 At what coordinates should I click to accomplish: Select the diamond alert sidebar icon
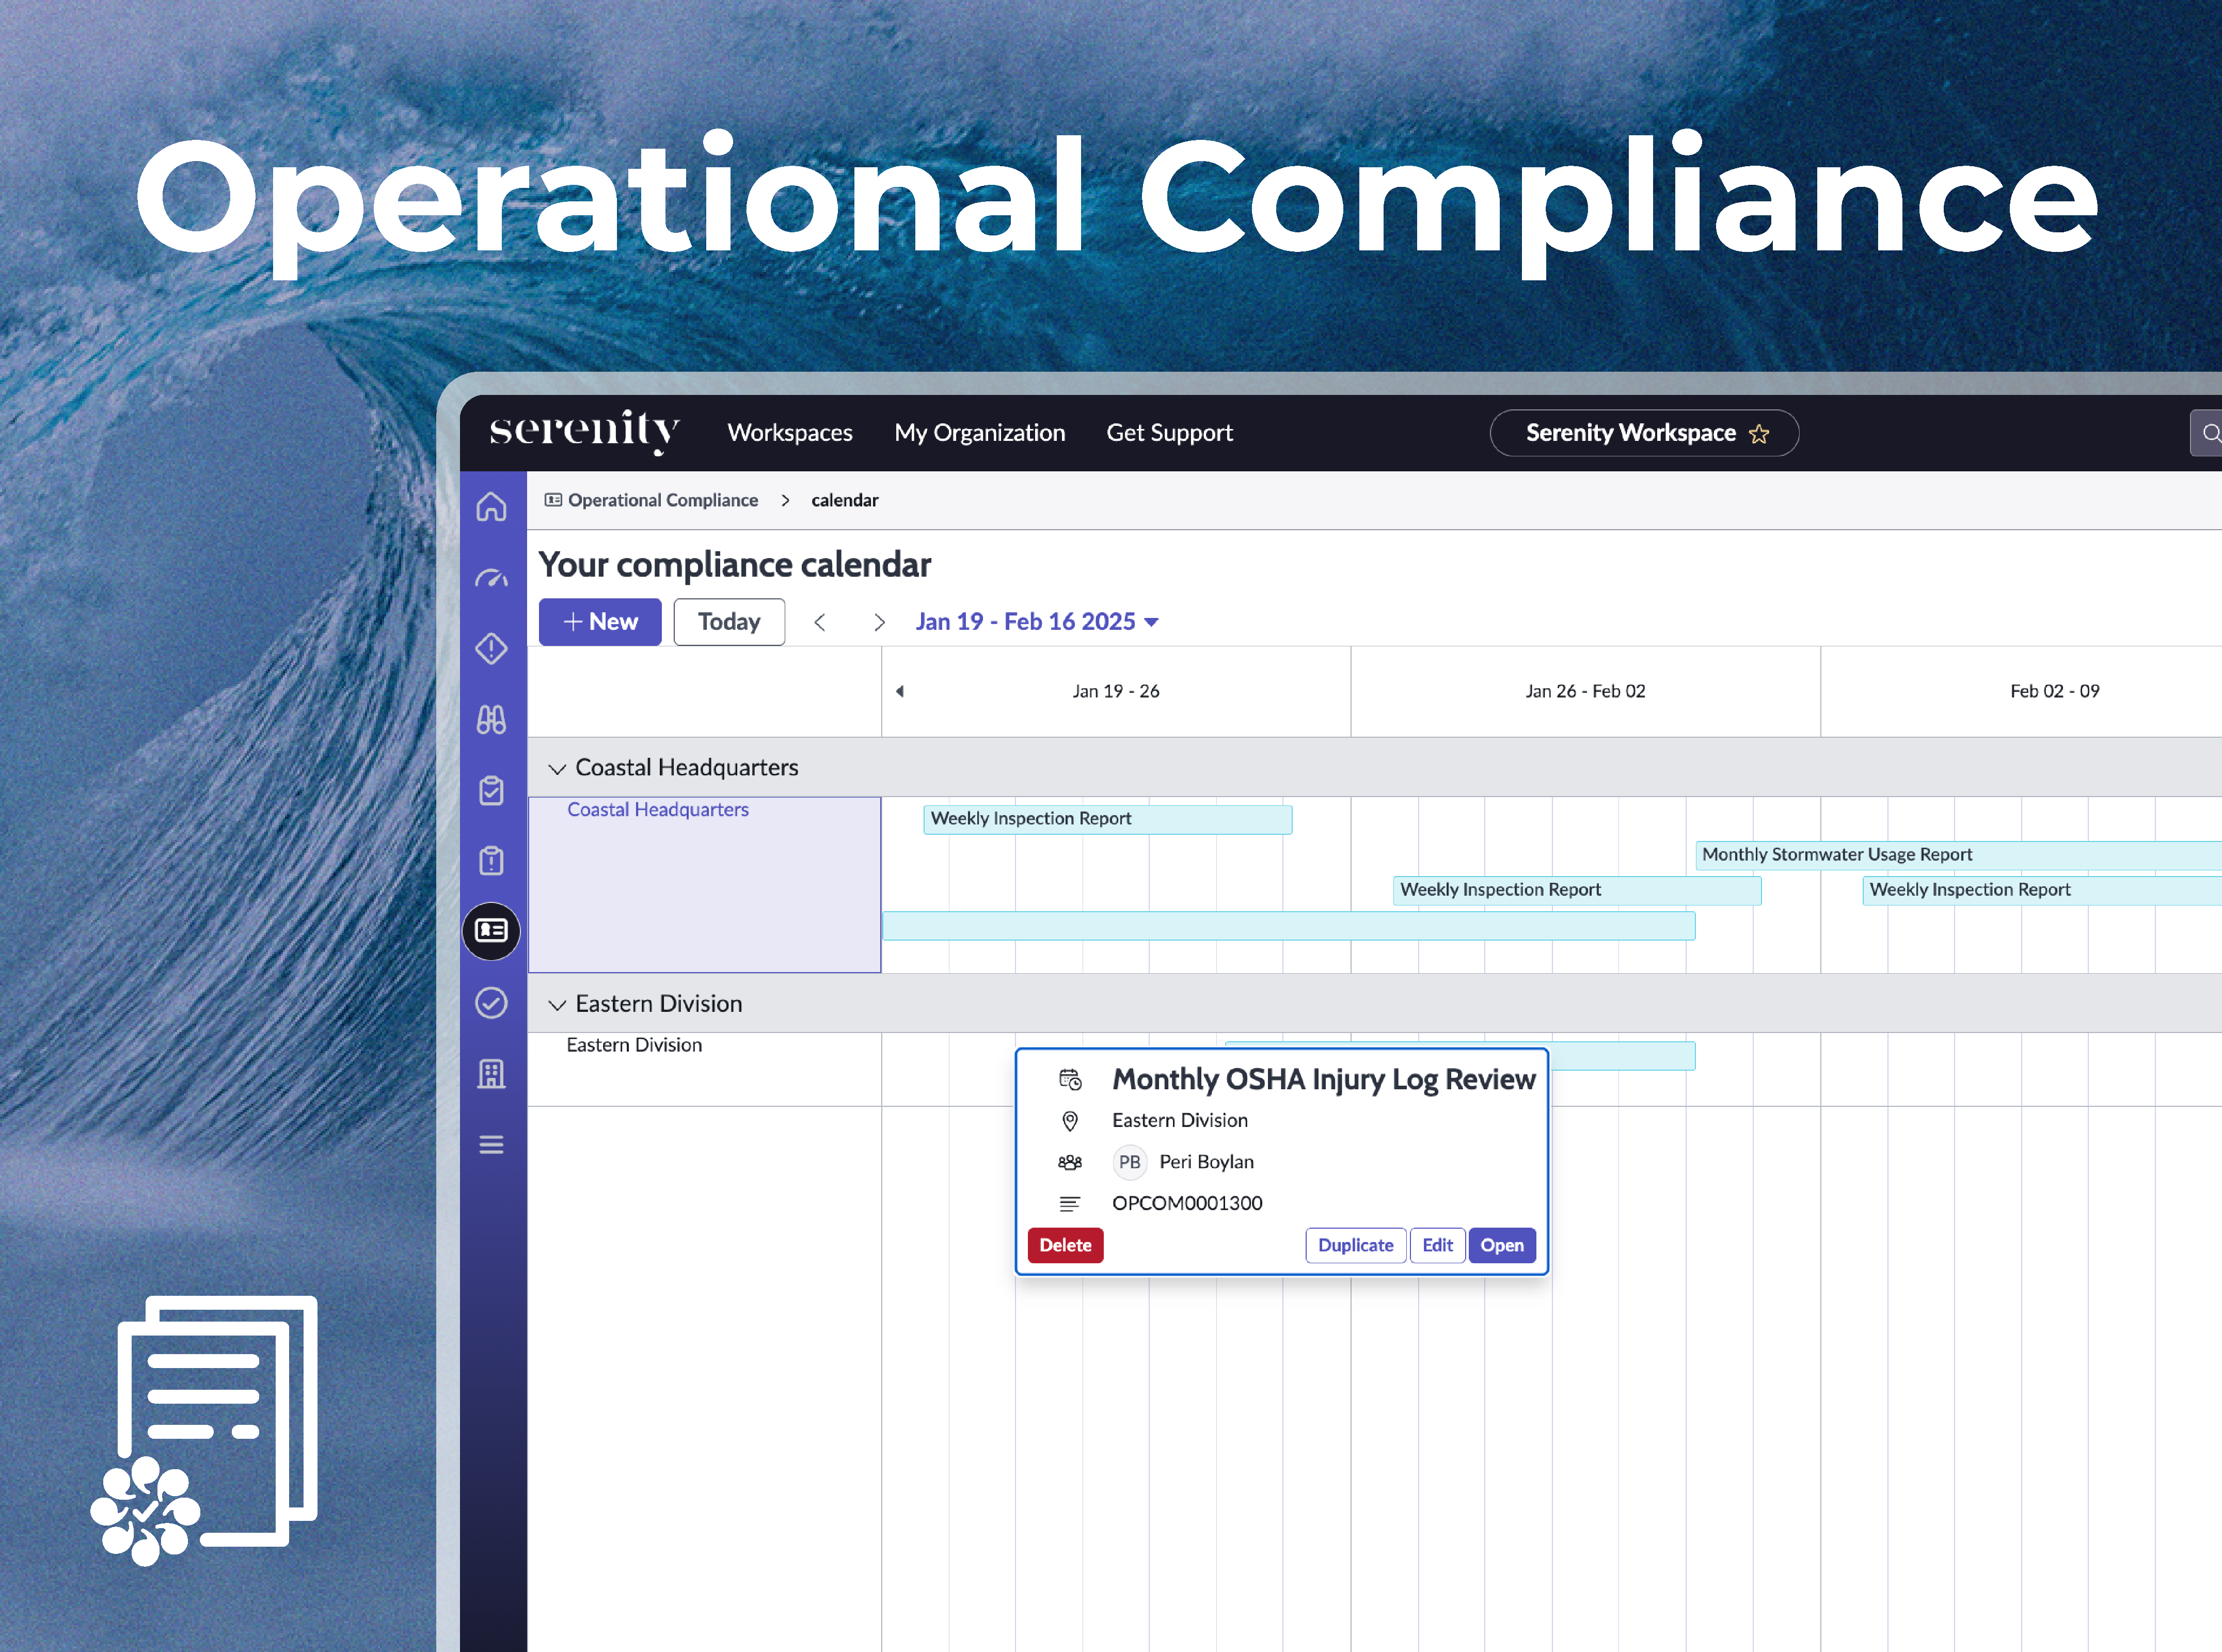click(x=491, y=649)
